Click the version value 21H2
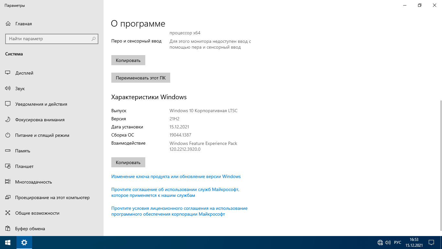The height and width of the screenshot is (249, 442). click(175, 119)
